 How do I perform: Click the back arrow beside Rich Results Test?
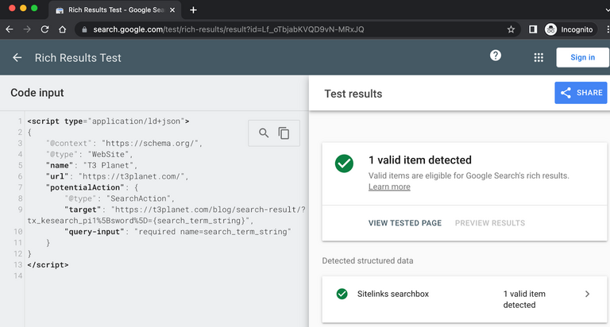pos(17,58)
